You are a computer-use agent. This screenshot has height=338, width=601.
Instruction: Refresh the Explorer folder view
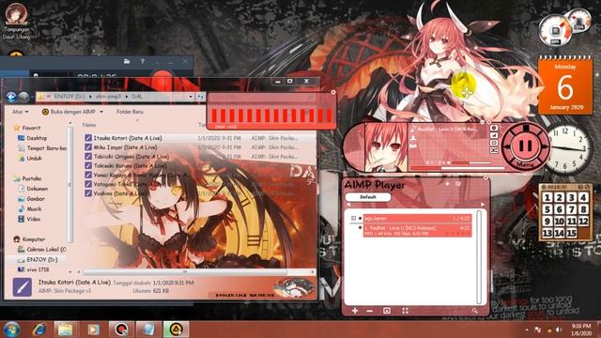pyautogui.click(x=200, y=97)
